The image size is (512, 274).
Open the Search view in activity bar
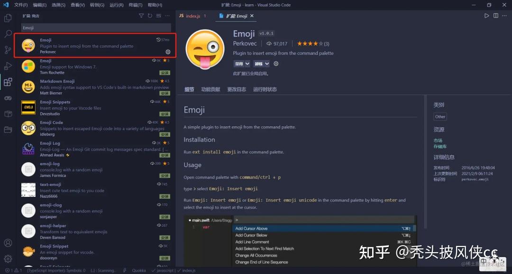pyautogui.click(x=8, y=34)
